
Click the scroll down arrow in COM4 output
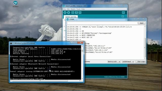(145, 58)
